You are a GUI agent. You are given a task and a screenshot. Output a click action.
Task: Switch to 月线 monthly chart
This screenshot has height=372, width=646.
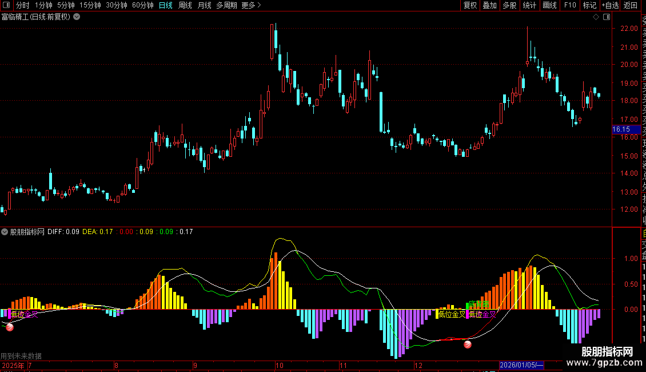pos(204,5)
